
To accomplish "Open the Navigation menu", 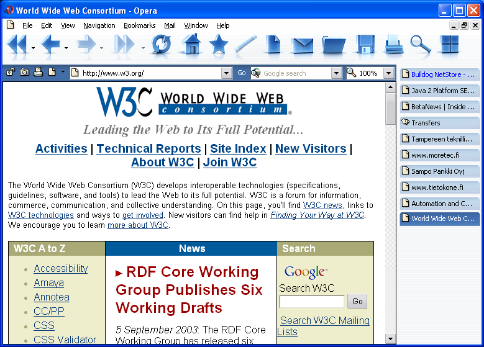I will 99,25.
